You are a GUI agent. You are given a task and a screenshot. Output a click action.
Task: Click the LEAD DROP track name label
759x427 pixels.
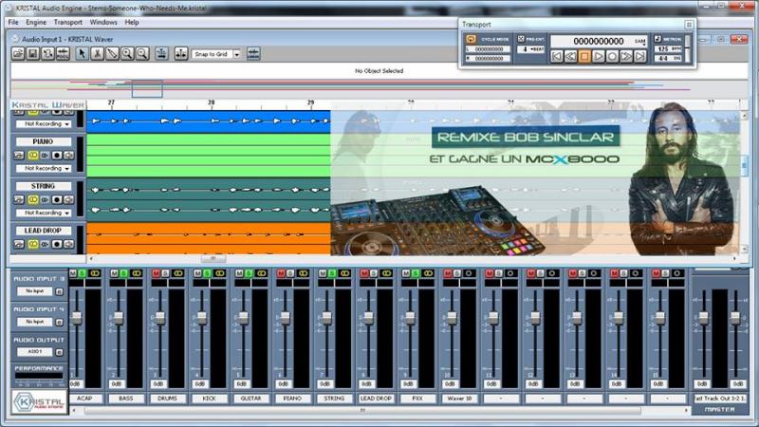point(43,231)
